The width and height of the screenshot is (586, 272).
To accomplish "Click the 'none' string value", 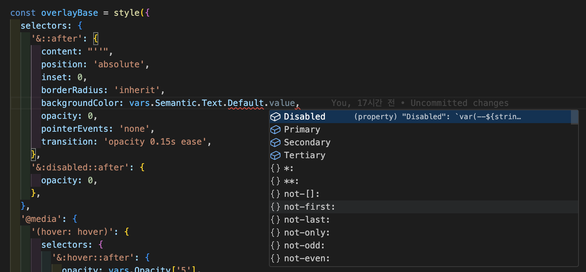I will coord(134,129).
